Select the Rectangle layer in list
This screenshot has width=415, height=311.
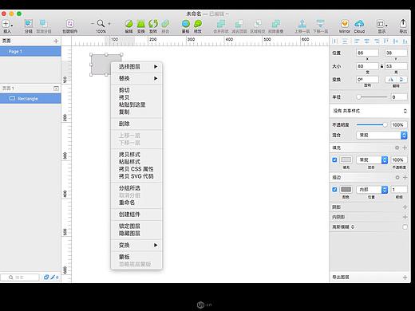pyautogui.click(x=30, y=99)
